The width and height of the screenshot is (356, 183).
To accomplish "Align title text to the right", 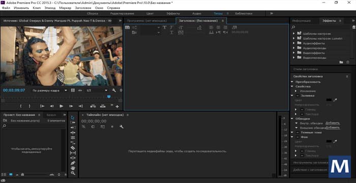I will [225, 27].
